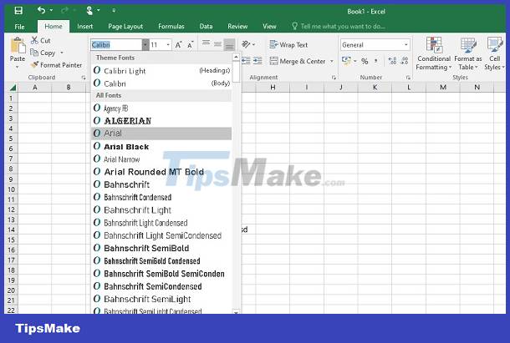Switch to the Formulas tab
This screenshot has height=343, width=510.
pos(171,27)
